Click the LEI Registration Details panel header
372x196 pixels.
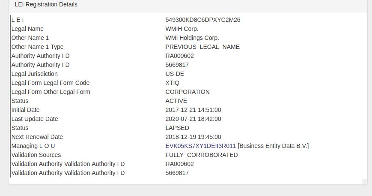tap(46, 5)
